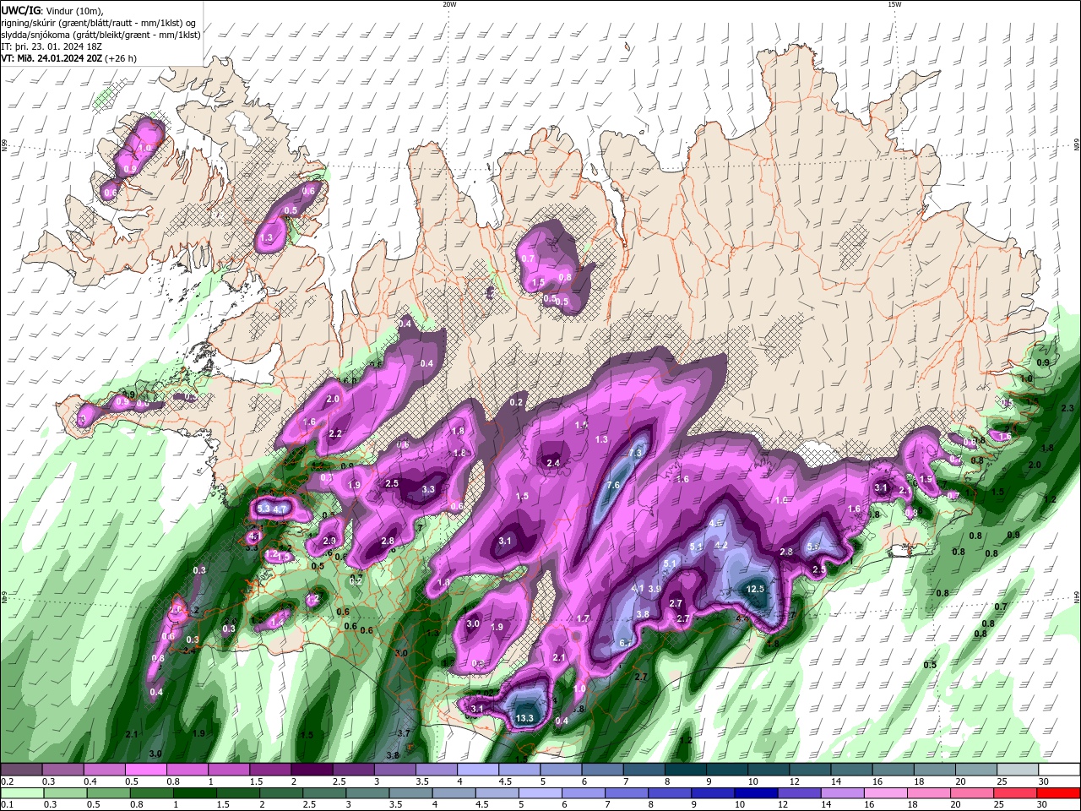Click the 2.9 snowfall value in the southwest
Image resolution: width=1081 pixels, height=811 pixels.
(329, 541)
